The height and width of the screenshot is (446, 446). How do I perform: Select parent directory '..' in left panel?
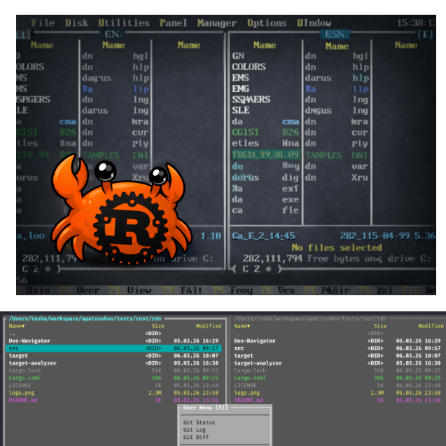click(x=113, y=334)
